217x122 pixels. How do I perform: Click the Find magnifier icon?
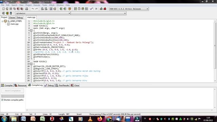pos(42,9)
